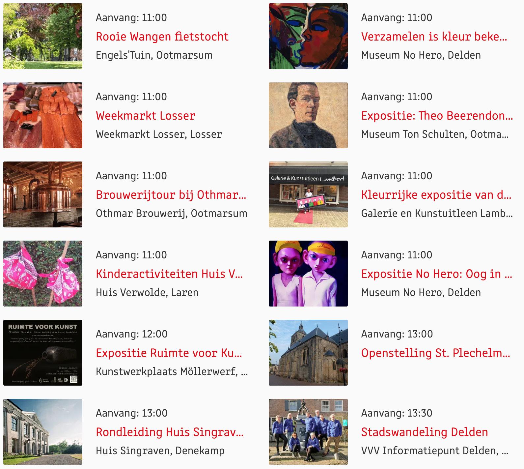Click the purple-faced figures artwork thumbnail
This screenshot has height=469, width=524.
pyautogui.click(x=308, y=274)
